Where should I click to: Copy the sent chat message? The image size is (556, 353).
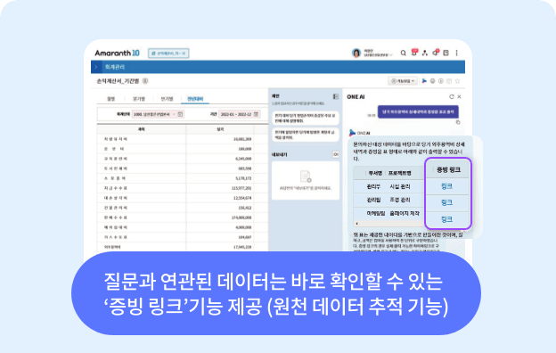coord(458,122)
